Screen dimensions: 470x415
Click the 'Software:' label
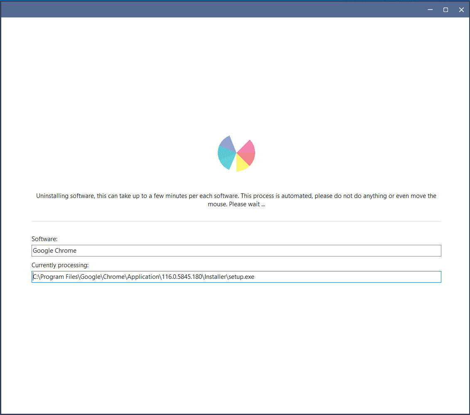pyautogui.click(x=44, y=239)
